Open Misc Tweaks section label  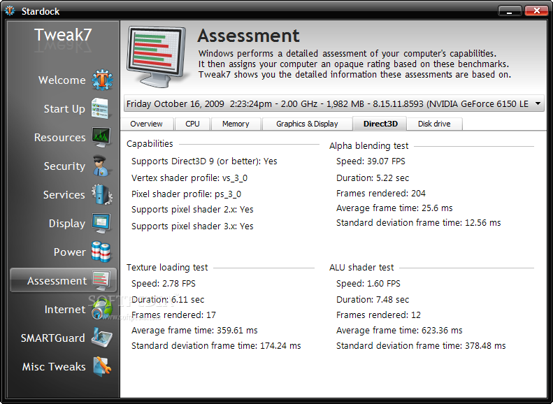click(54, 367)
